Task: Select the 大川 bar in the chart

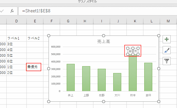Action: pyautogui.click(x=117, y=82)
